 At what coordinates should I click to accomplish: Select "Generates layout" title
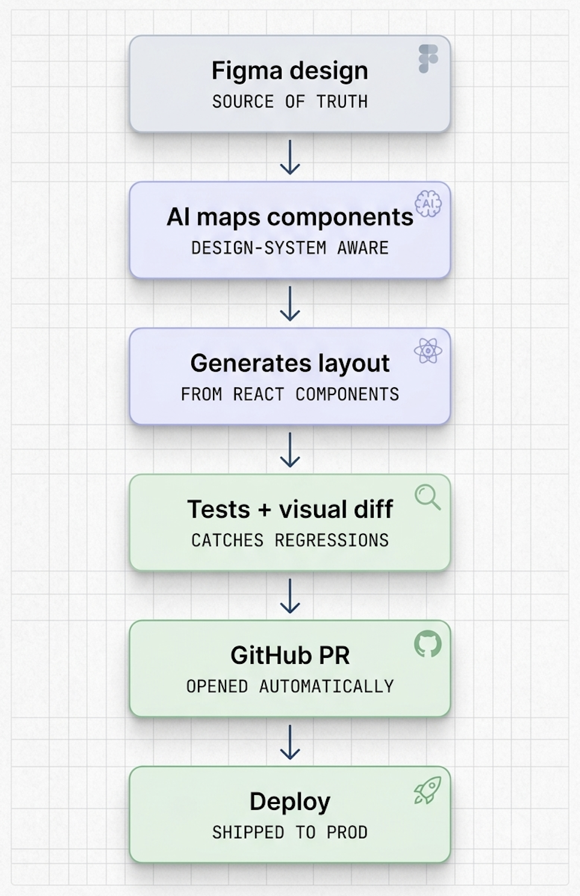(x=289, y=363)
